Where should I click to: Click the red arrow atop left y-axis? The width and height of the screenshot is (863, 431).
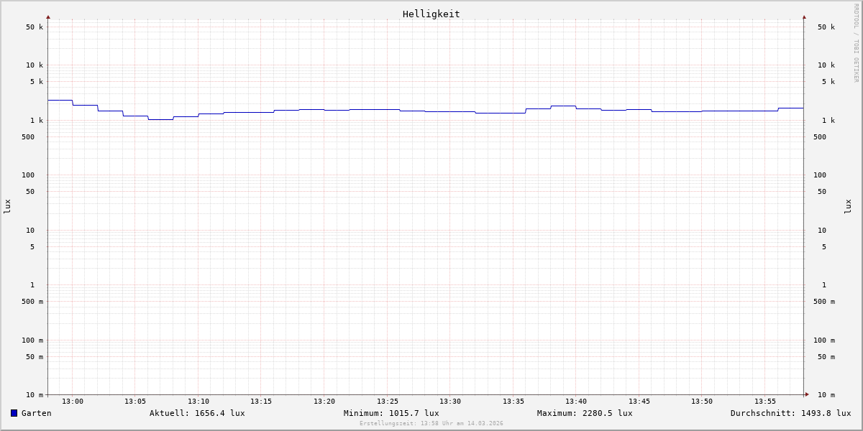tap(48, 17)
